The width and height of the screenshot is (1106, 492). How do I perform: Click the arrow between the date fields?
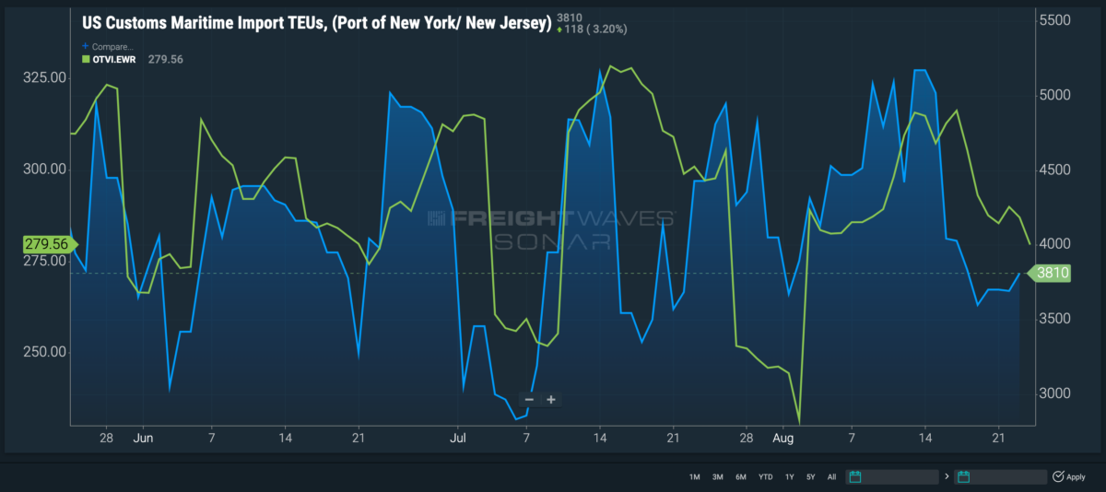[x=947, y=476]
